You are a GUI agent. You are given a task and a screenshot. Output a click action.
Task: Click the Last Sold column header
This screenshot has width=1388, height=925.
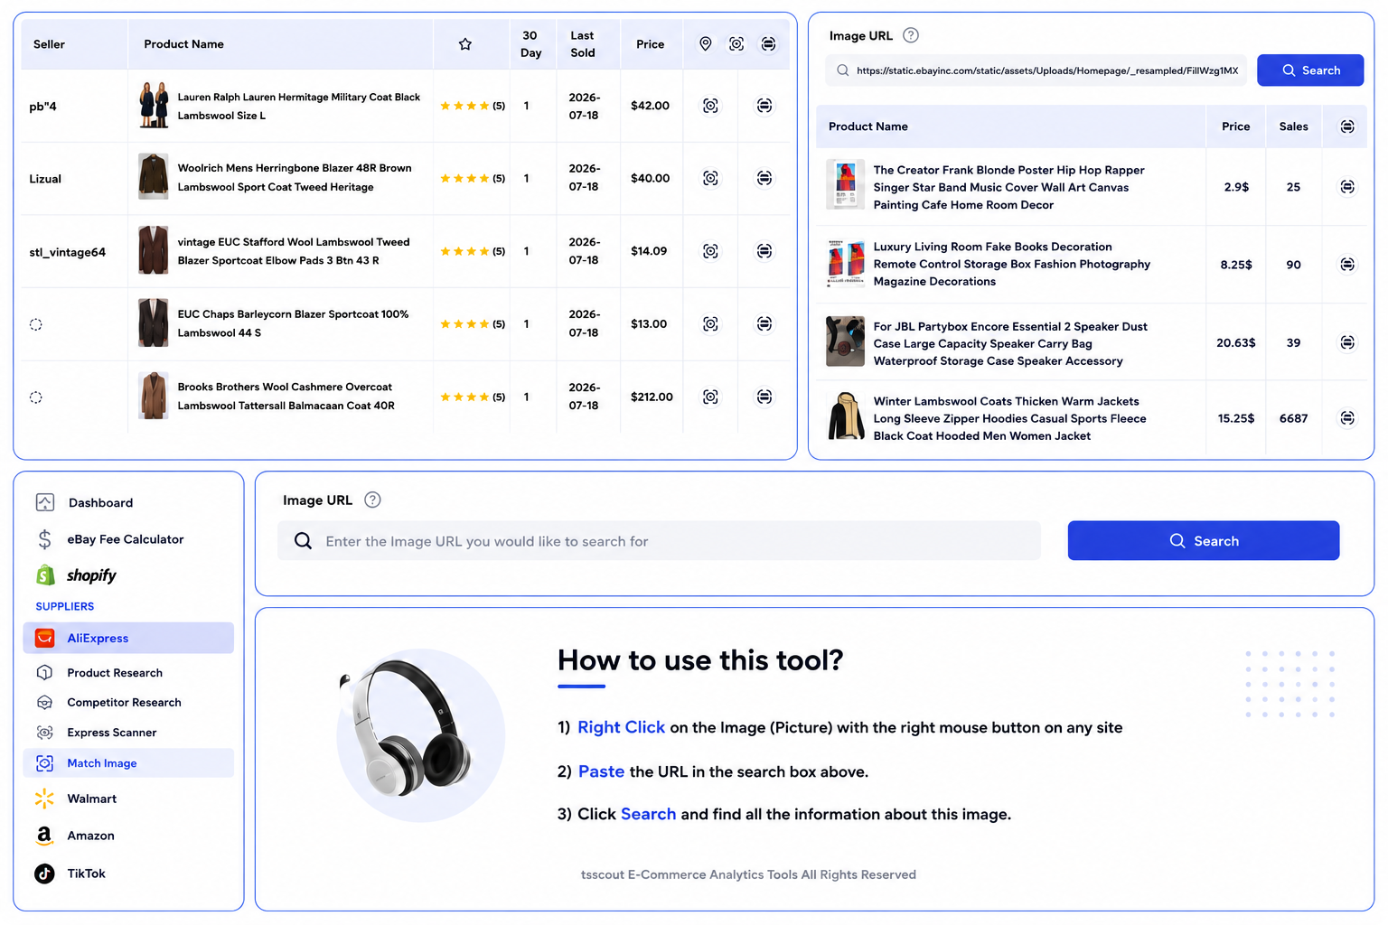click(x=583, y=43)
